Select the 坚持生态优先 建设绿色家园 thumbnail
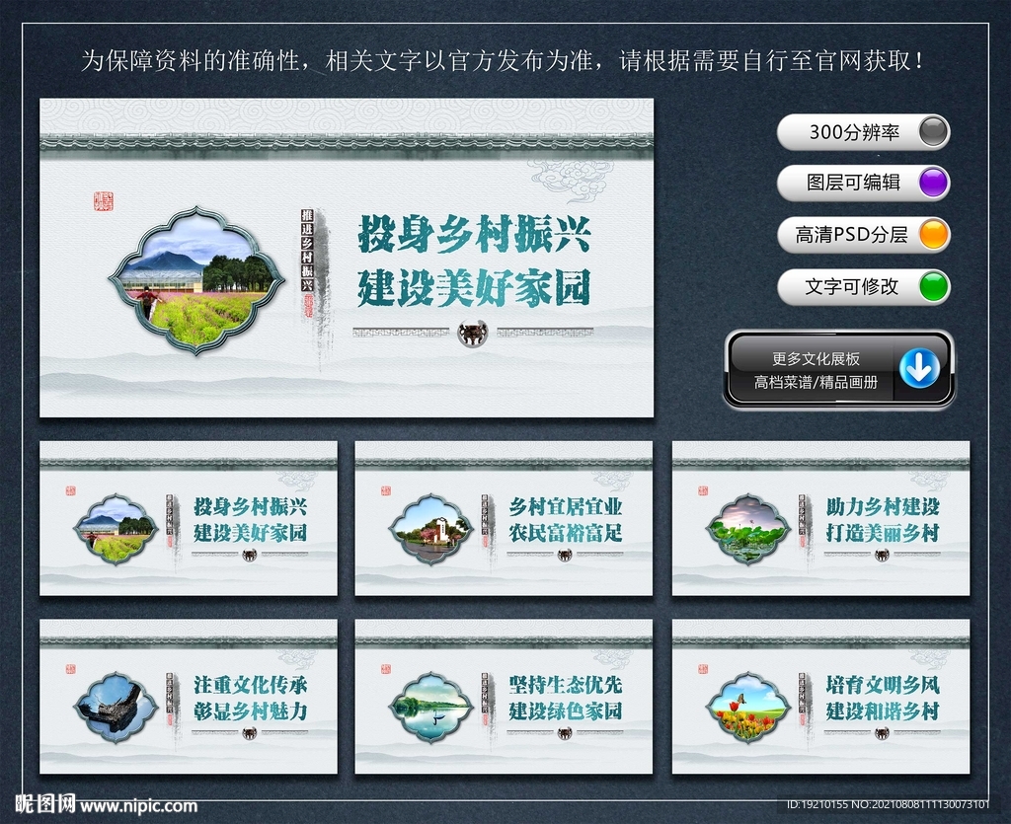Image resolution: width=1011 pixels, height=824 pixels. [504, 697]
